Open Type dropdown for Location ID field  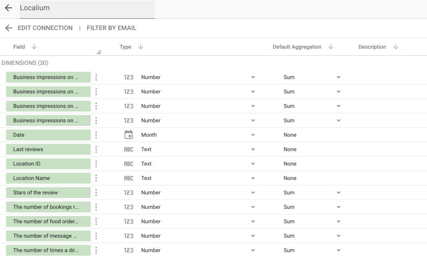click(x=253, y=164)
